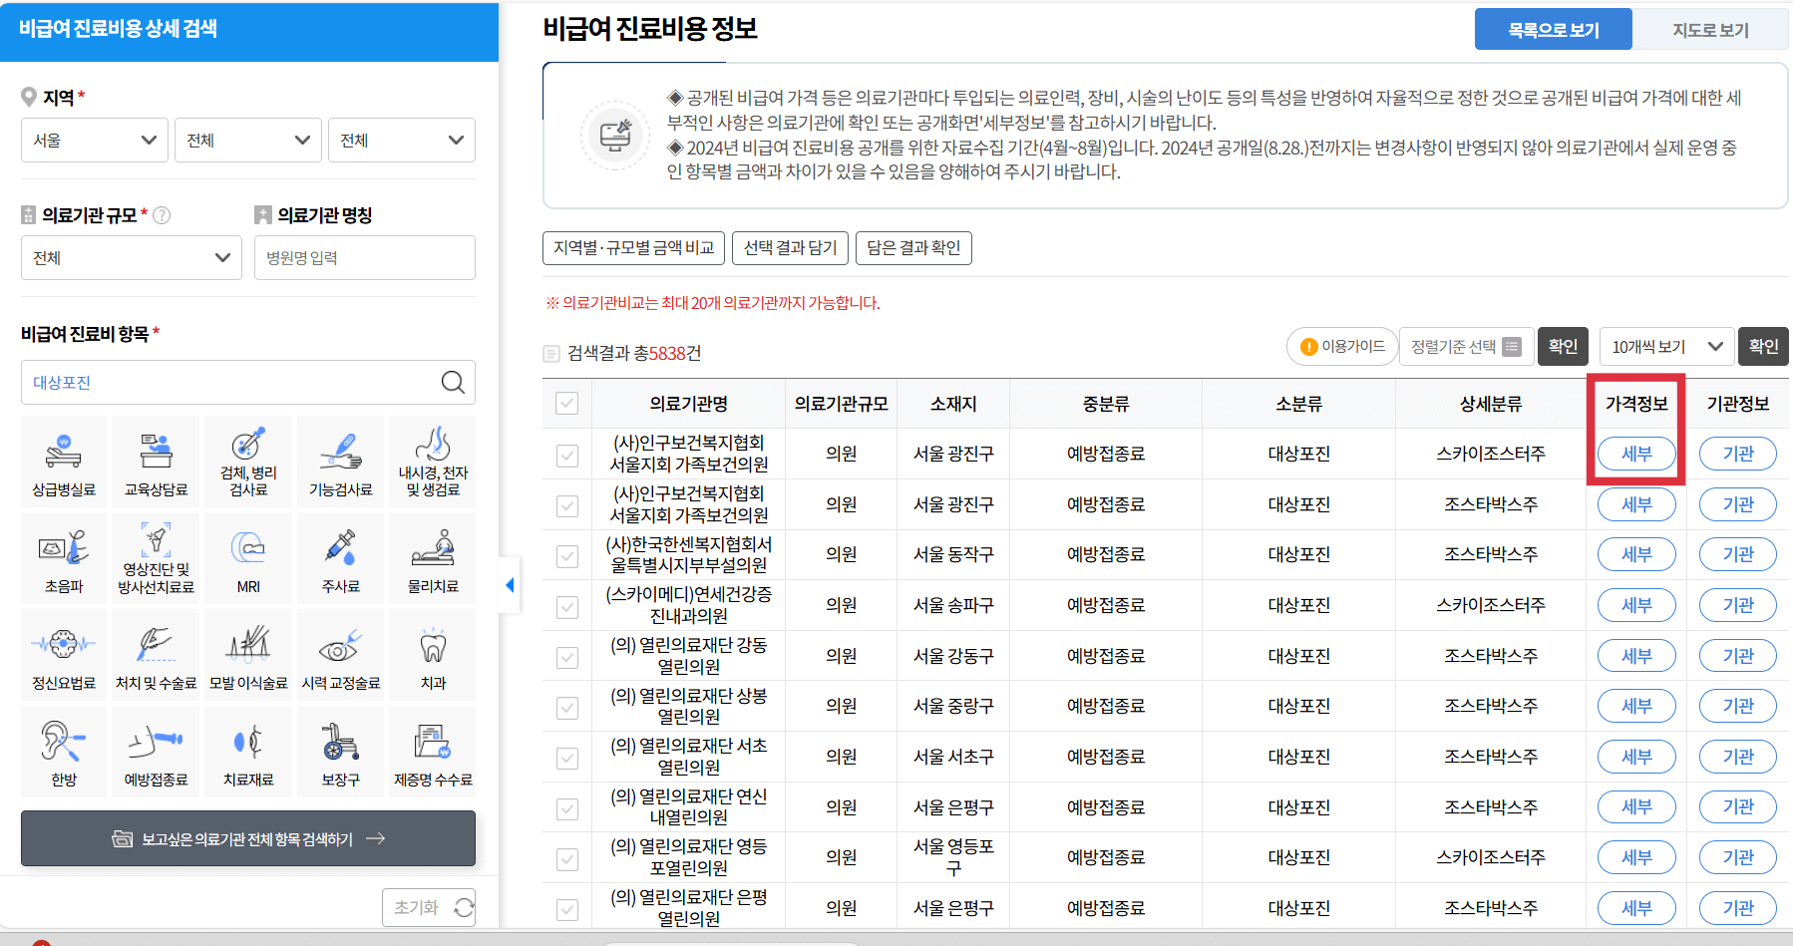
Task: Focus the 병원명 입력 hospital name field
Action: point(365,257)
